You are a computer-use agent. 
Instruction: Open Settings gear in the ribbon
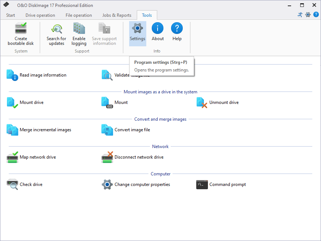(138, 28)
